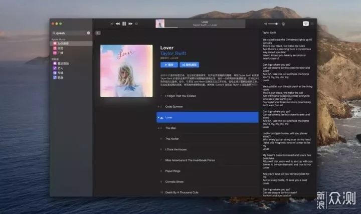The height and width of the screenshot is (214, 361).
Task: Open the up next queue list icon
Action: [x=312, y=24]
